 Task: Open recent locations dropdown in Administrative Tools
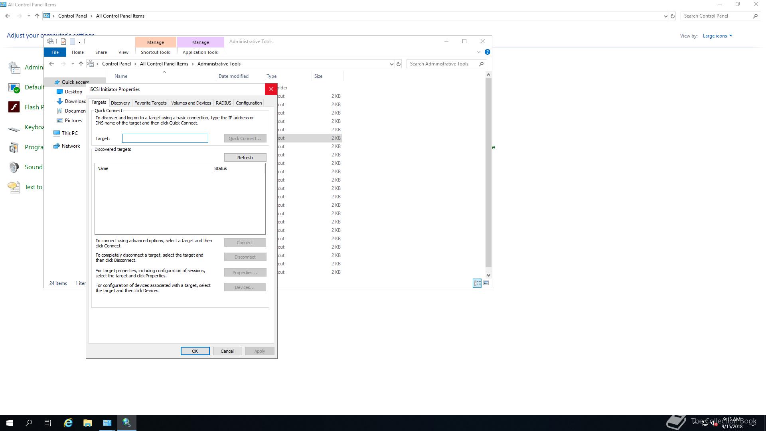coord(73,64)
